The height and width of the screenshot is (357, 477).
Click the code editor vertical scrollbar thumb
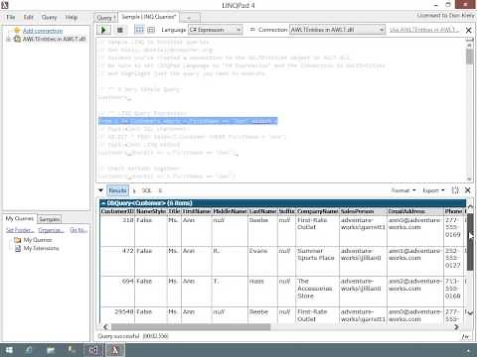pyautogui.click(x=469, y=57)
